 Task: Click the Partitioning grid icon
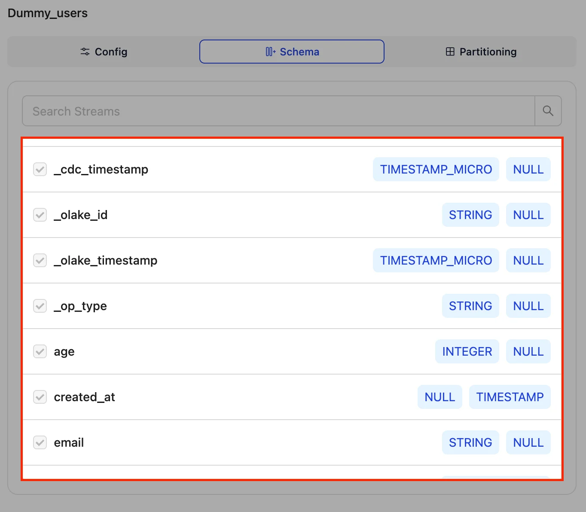(450, 52)
